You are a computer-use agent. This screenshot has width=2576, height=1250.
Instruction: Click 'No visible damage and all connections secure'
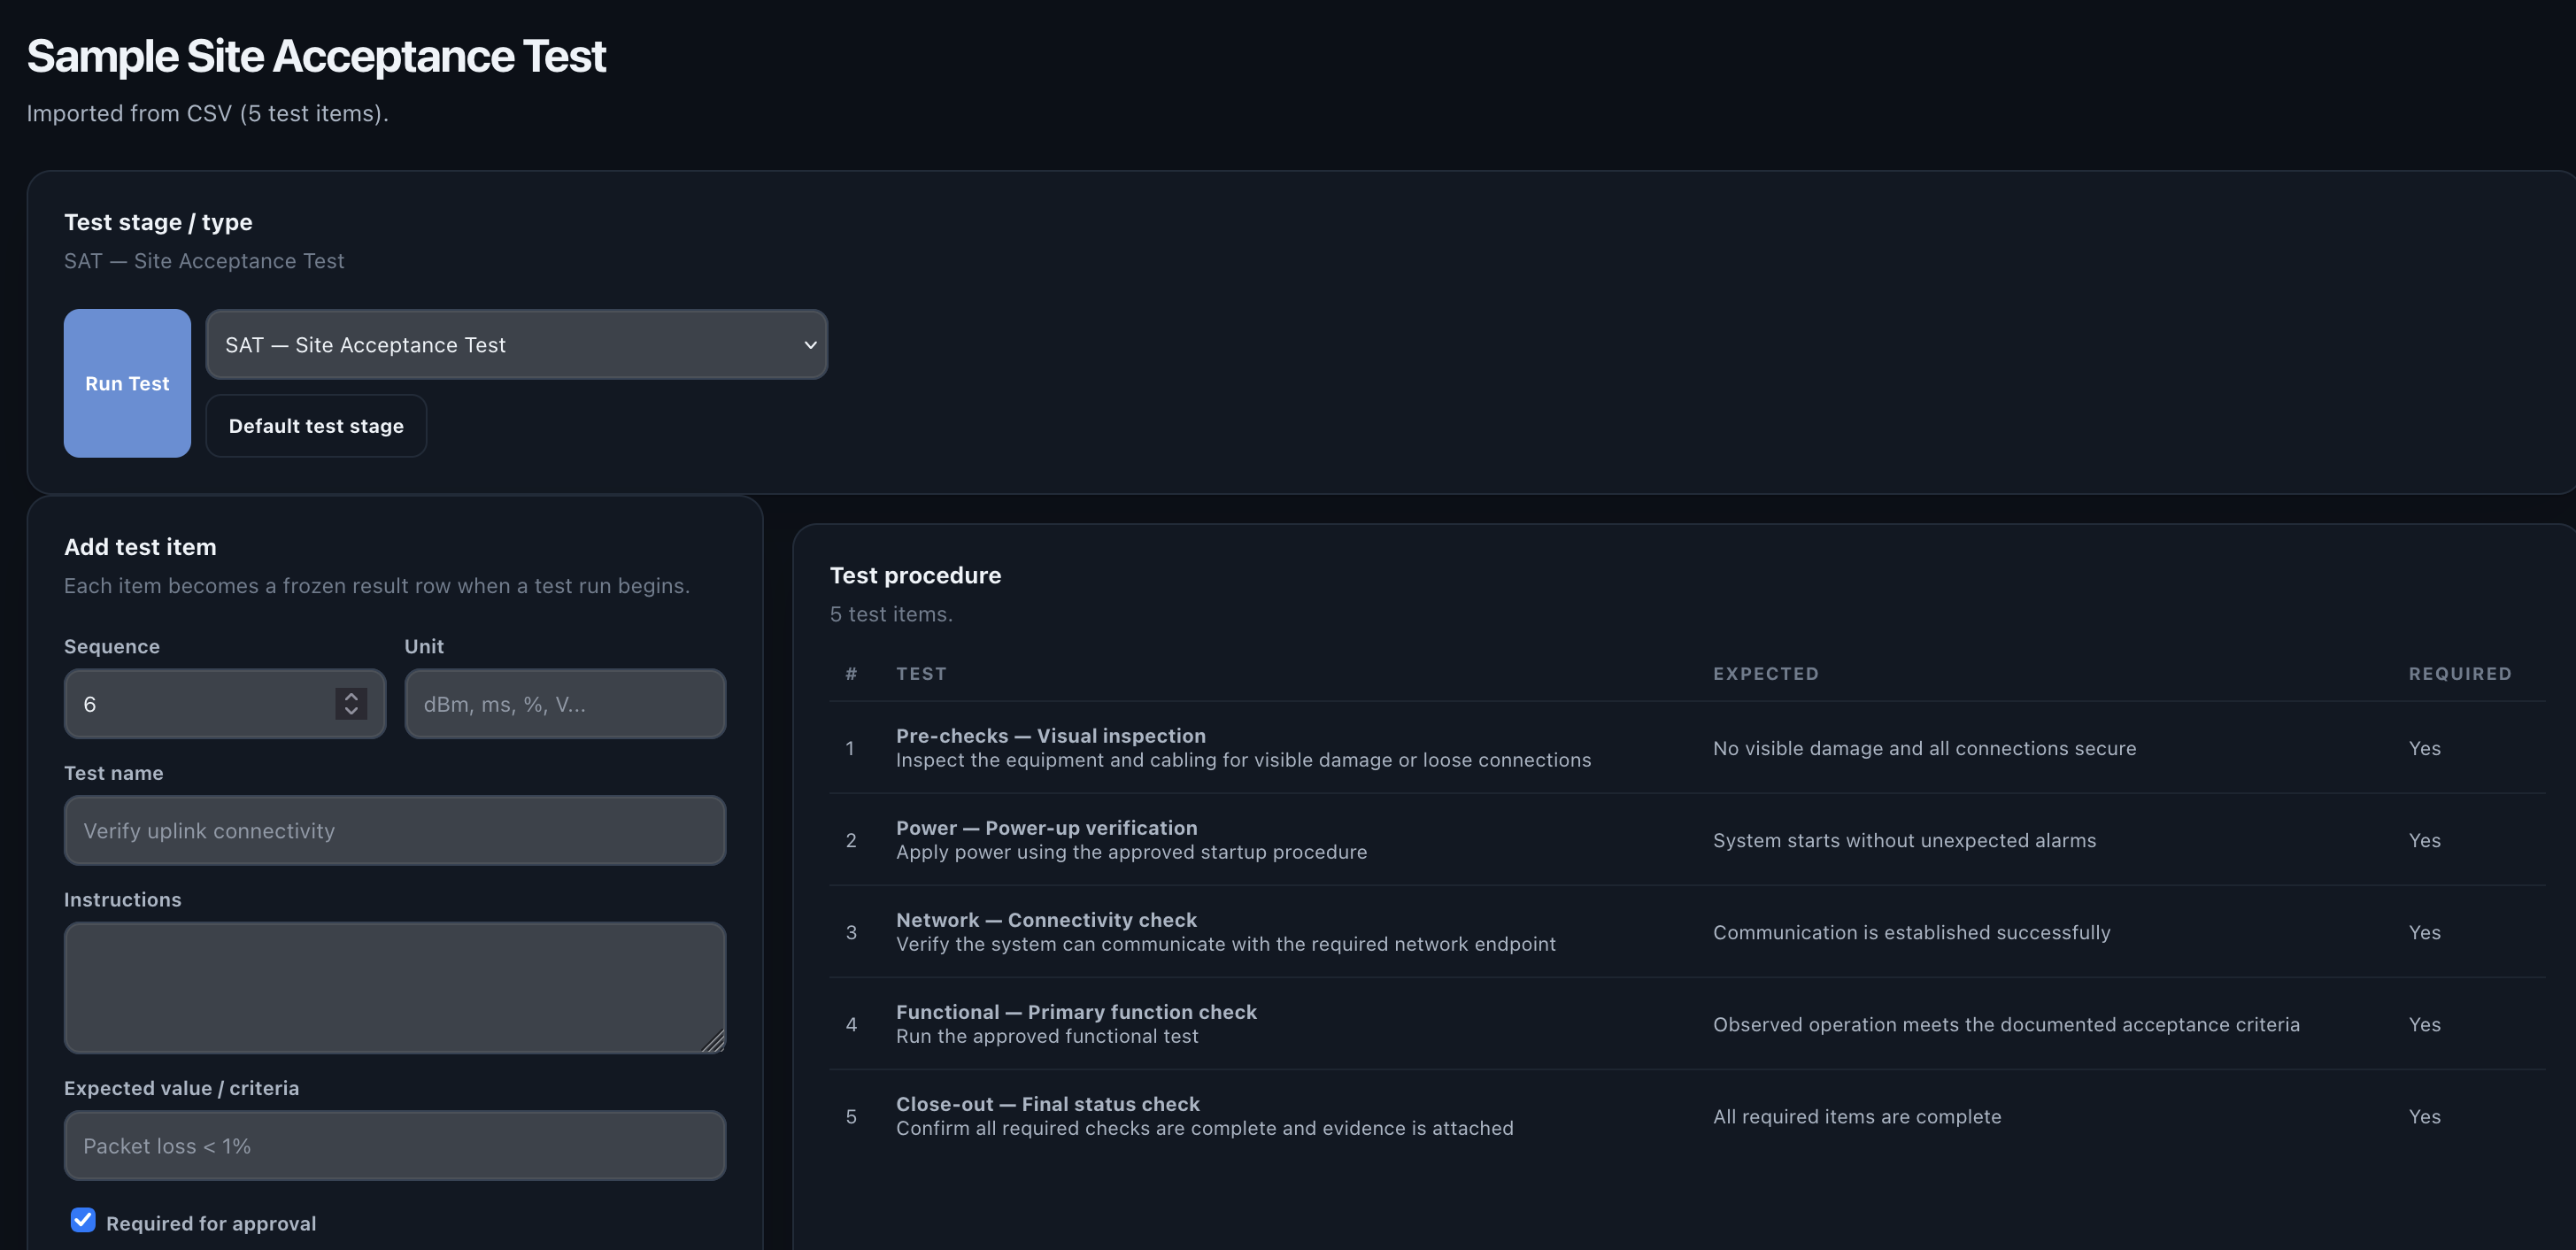pyautogui.click(x=1924, y=748)
